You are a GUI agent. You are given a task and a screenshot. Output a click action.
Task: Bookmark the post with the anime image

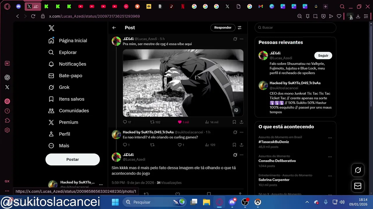tap(234, 122)
